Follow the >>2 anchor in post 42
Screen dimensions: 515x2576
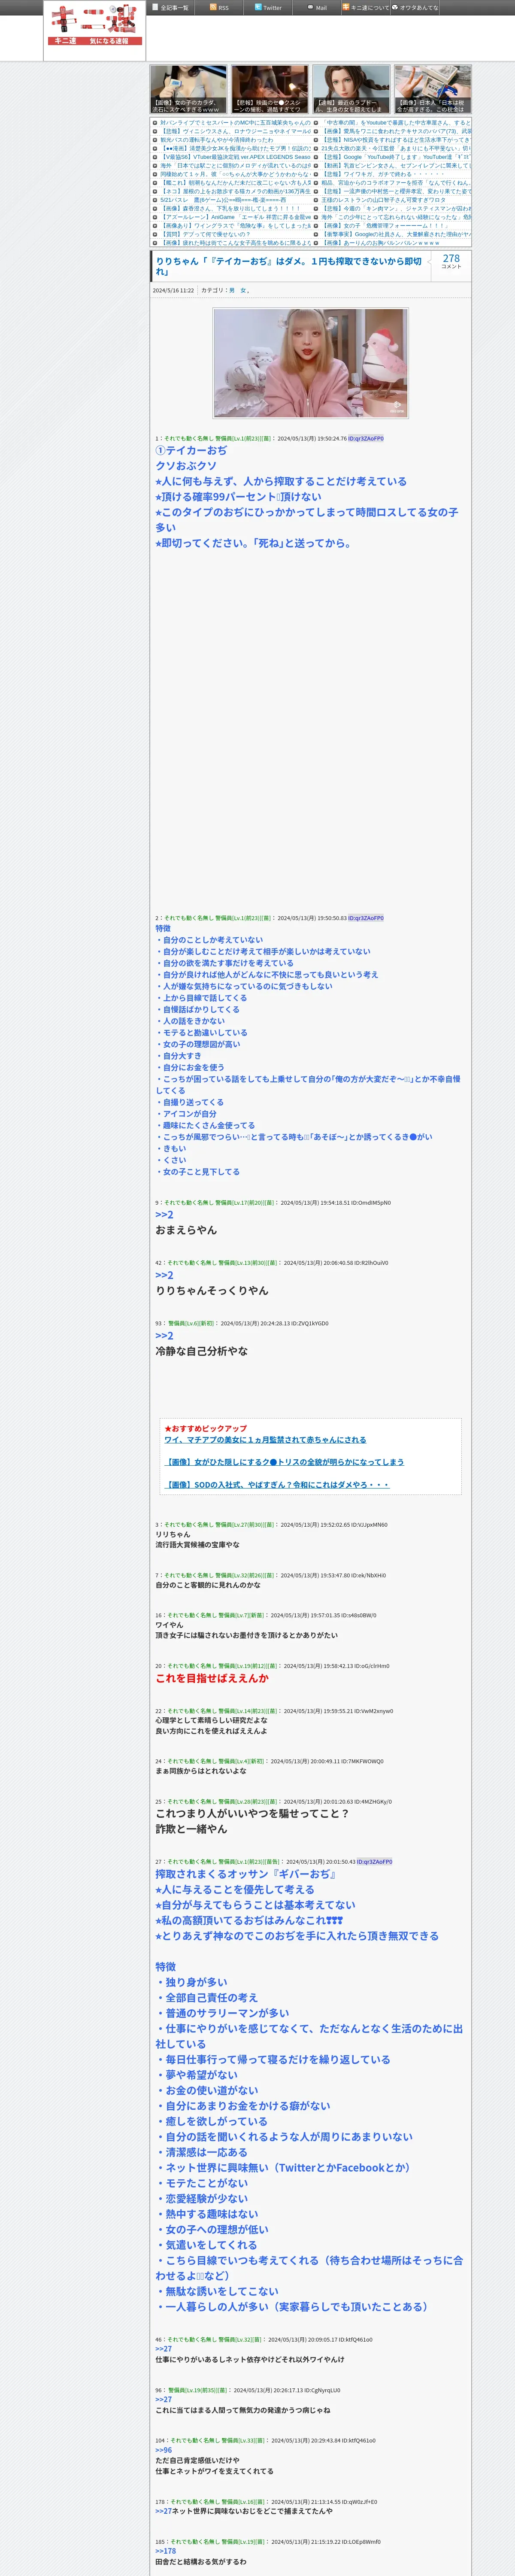164,1275
